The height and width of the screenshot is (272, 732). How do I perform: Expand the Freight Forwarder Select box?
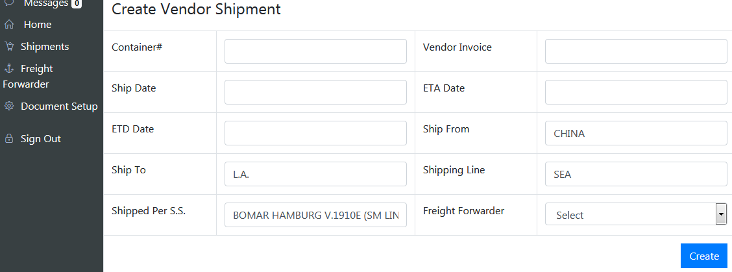coord(629,215)
